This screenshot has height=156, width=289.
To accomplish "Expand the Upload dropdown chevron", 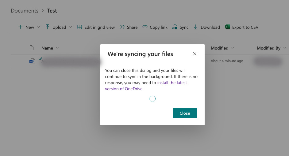I will [70, 27].
